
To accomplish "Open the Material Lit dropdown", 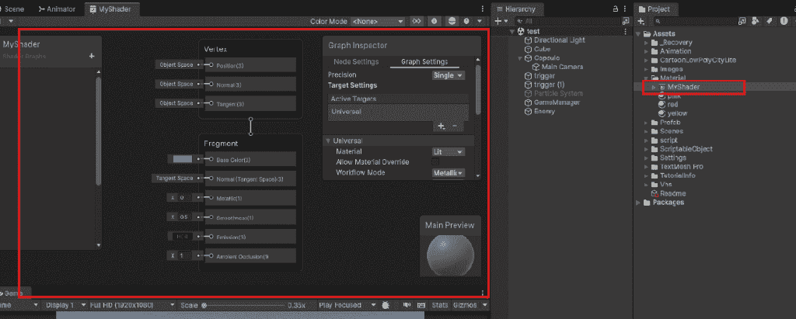I will click(x=449, y=151).
